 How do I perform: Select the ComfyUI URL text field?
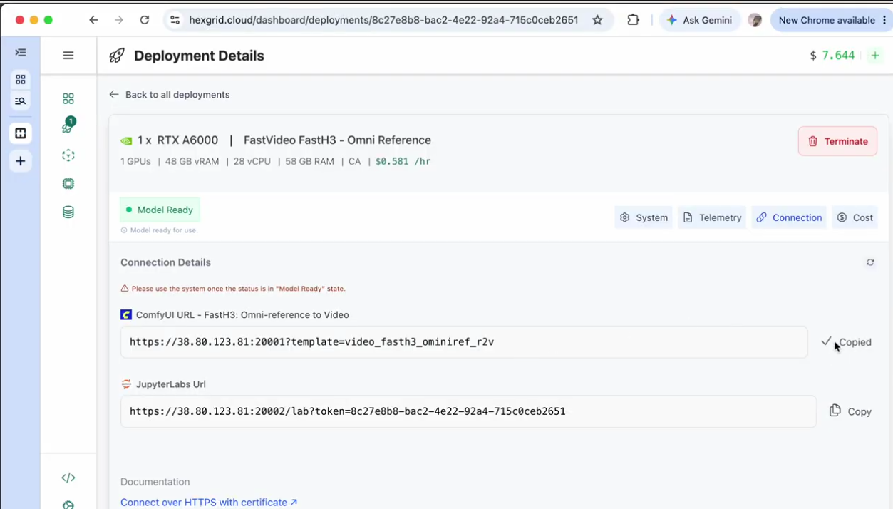(x=464, y=342)
